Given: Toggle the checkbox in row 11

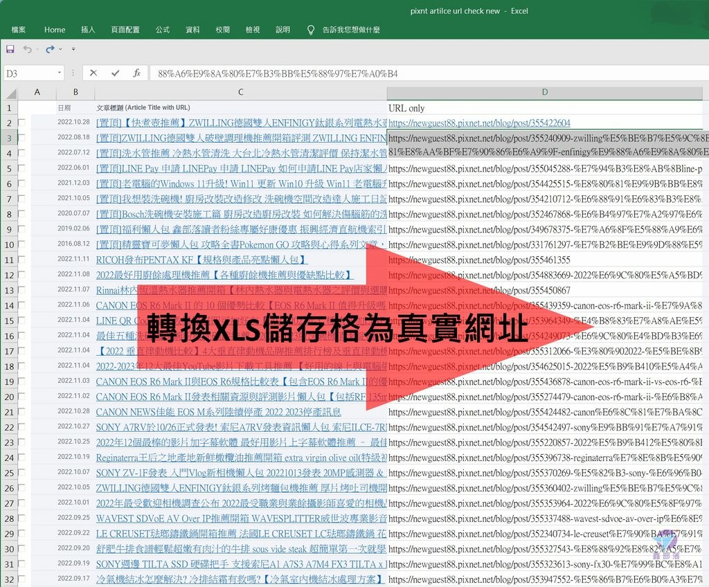Looking at the screenshot, I should (21, 259).
